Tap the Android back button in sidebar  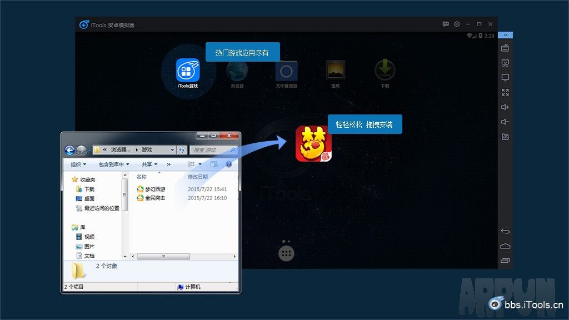(x=505, y=231)
